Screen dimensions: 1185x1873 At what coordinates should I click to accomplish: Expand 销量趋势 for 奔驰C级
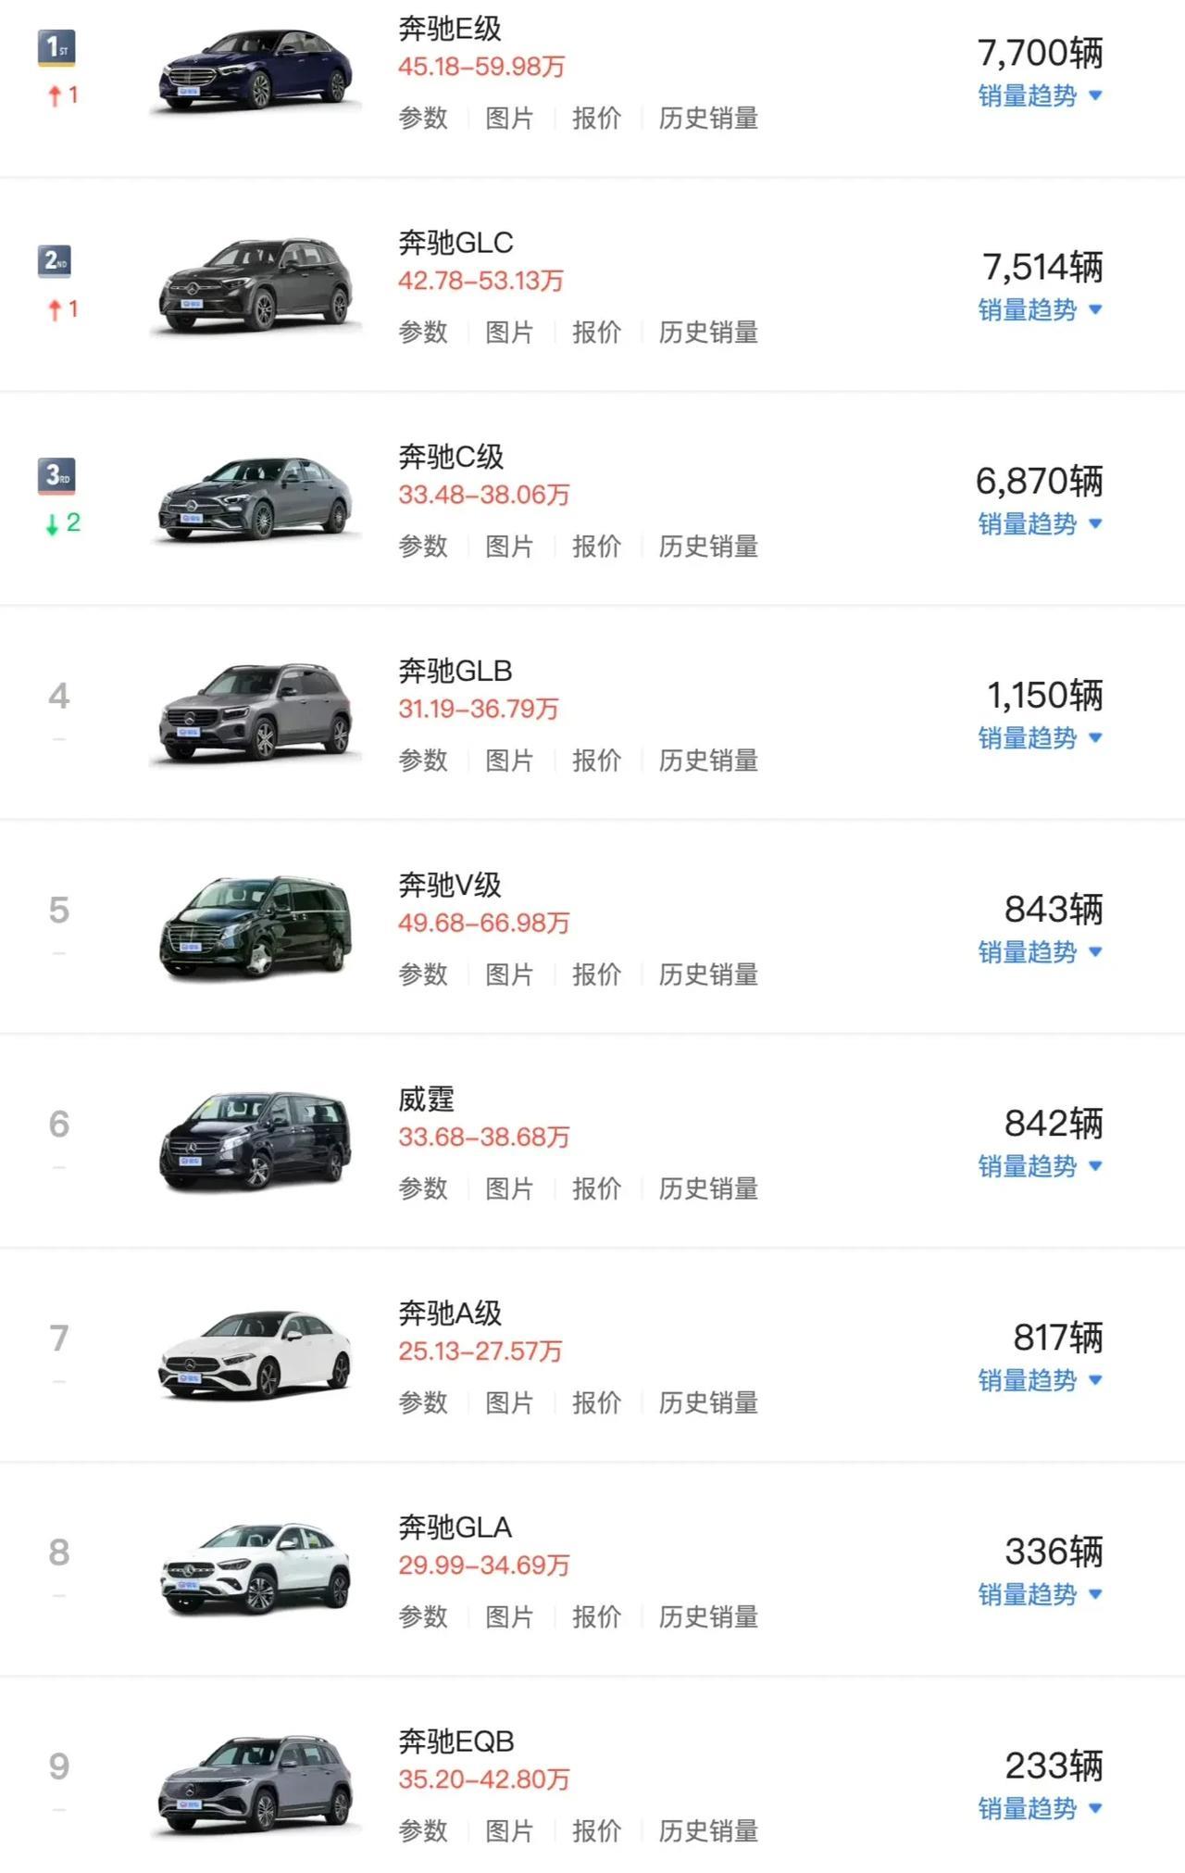coord(1039,524)
